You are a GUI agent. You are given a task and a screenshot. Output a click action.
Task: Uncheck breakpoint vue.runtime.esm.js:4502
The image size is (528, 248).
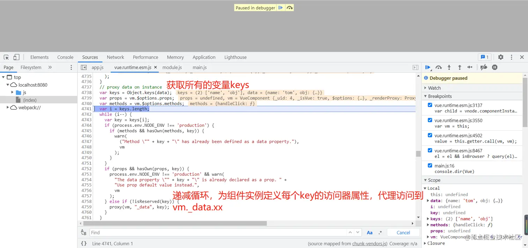point(430,135)
